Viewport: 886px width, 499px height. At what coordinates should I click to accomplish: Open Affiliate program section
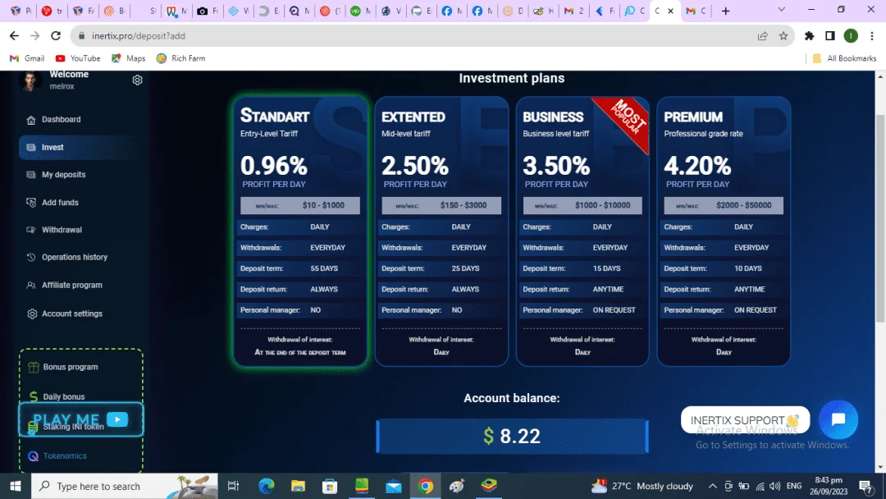point(71,286)
